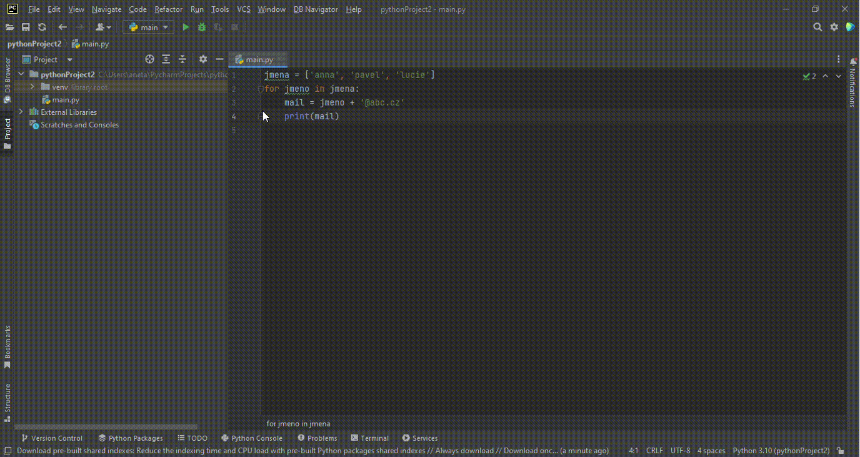Viewport: 860px width, 457px height.
Task: Click the Select Opened File crosshair icon
Action: pos(149,59)
